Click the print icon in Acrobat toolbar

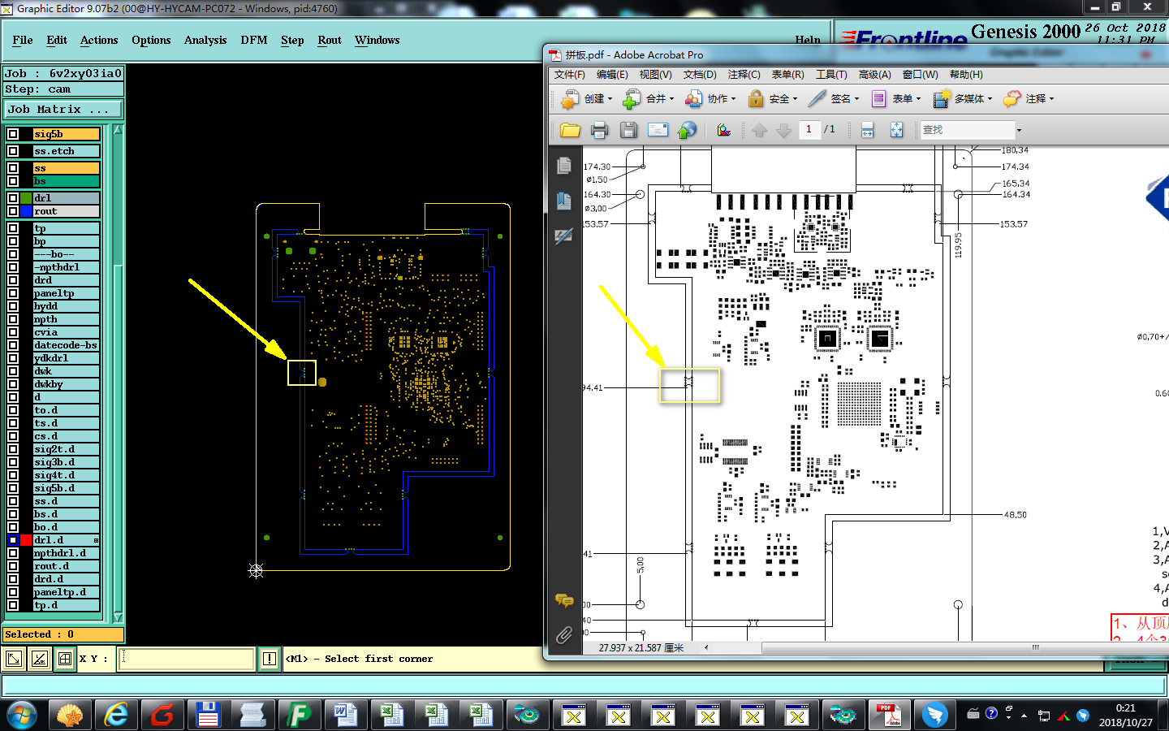pyautogui.click(x=599, y=130)
